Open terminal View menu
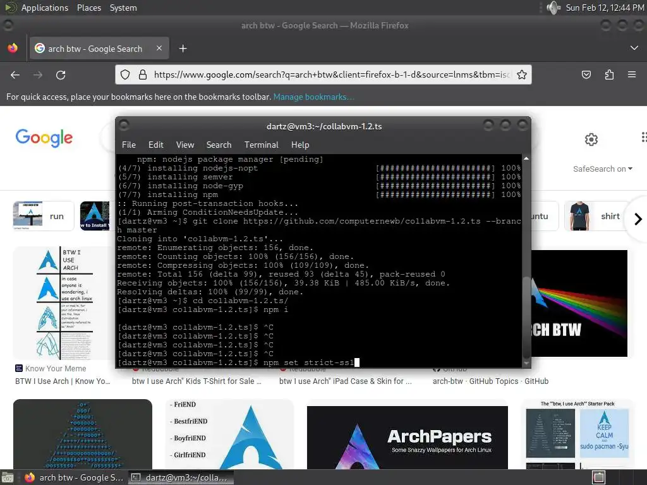Image resolution: width=647 pixels, height=485 pixels. [185, 145]
